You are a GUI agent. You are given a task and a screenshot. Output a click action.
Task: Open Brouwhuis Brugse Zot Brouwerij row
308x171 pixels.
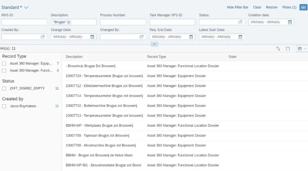click(185, 66)
